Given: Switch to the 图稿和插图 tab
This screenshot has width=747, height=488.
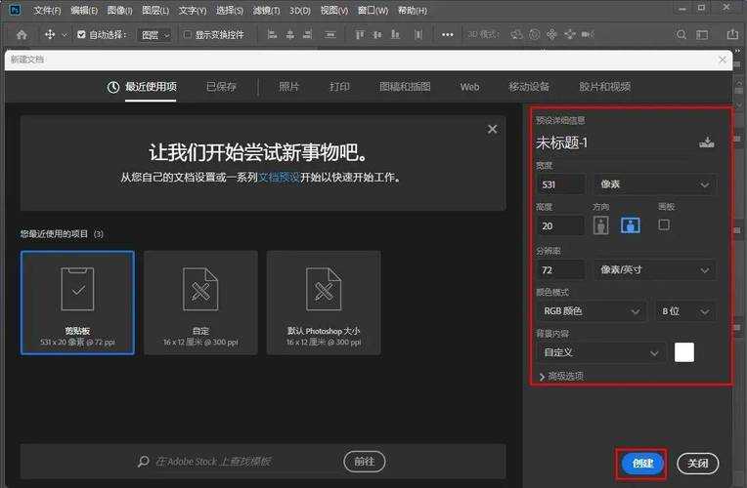Looking at the screenshot, I should (x=405, y=87).
